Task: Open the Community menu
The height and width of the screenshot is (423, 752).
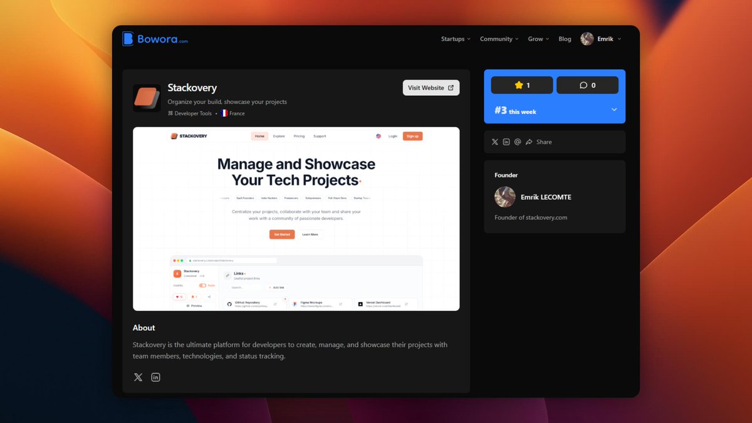Action: point(499,39)
